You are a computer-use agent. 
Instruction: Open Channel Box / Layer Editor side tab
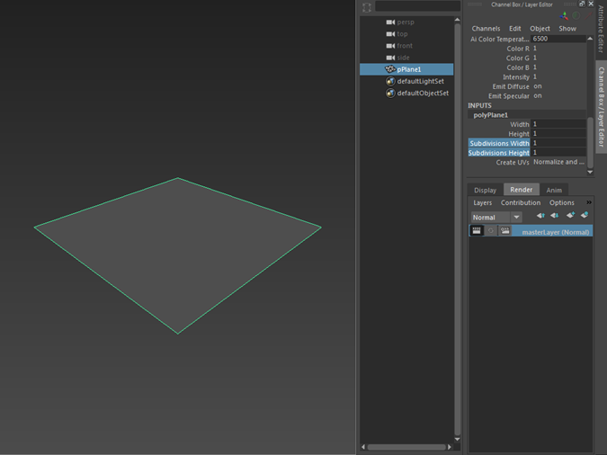(x=601, y=106)
